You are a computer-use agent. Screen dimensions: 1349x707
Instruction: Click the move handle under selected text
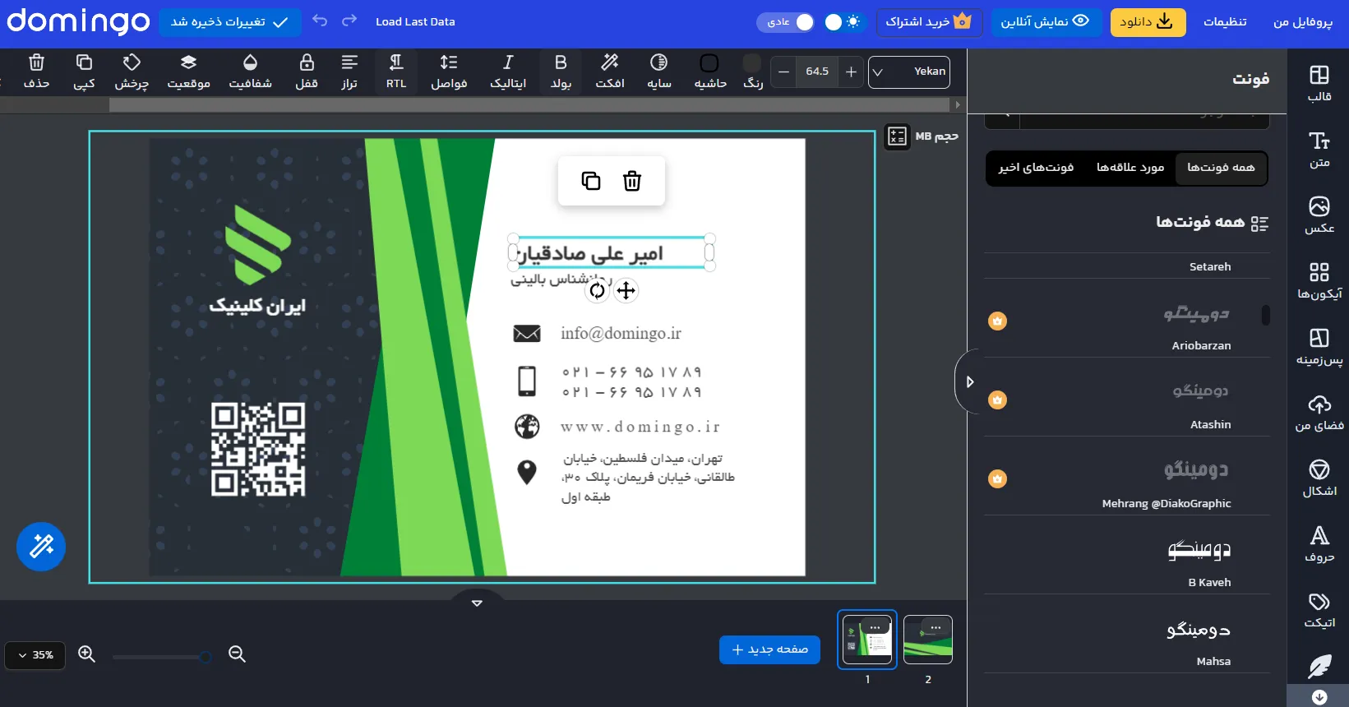tap(626, 290)
